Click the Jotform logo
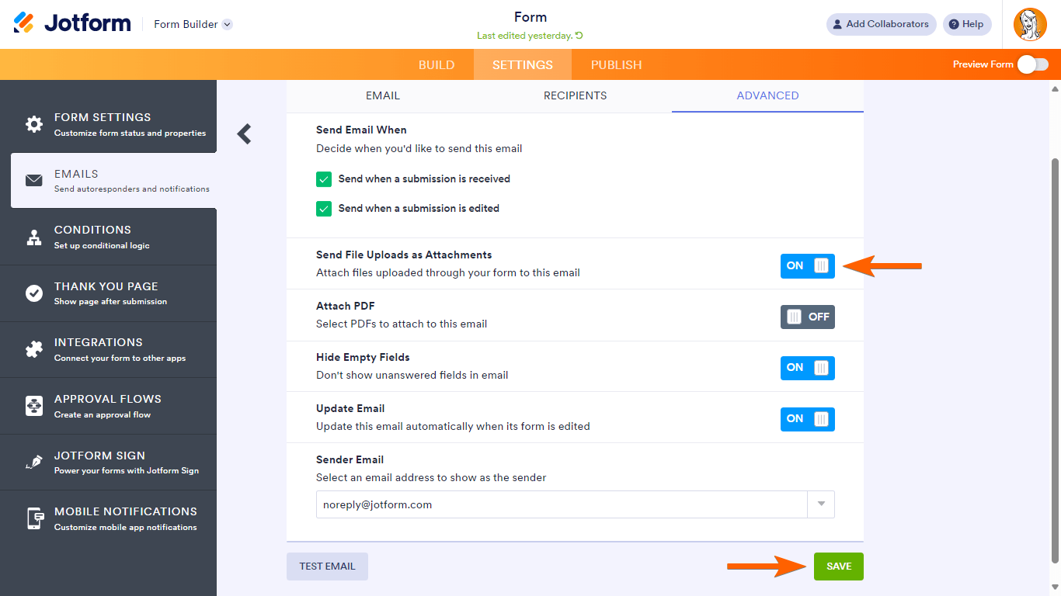 72,23
